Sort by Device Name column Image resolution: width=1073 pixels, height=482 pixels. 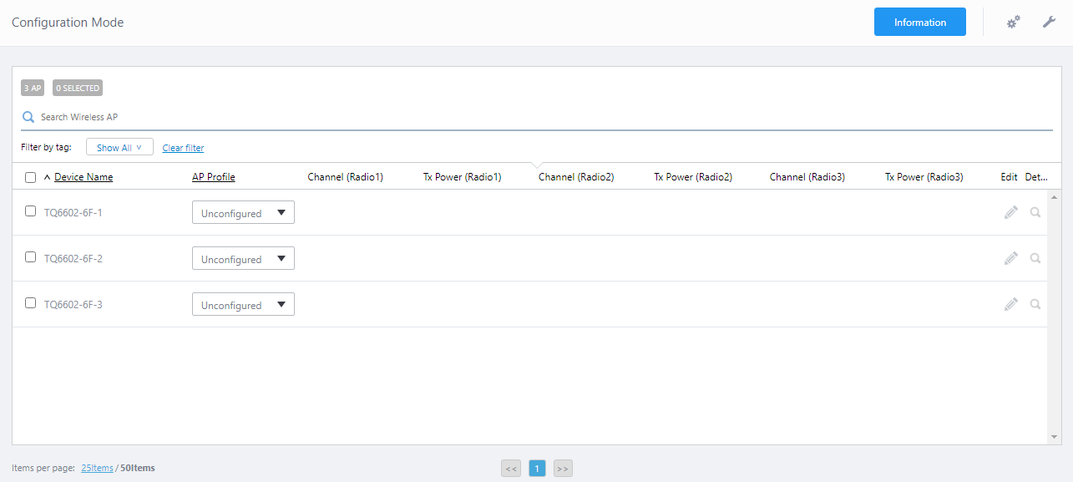(84, 177)
